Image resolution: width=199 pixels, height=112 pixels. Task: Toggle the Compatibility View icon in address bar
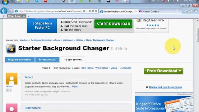[x=90, y=11]
